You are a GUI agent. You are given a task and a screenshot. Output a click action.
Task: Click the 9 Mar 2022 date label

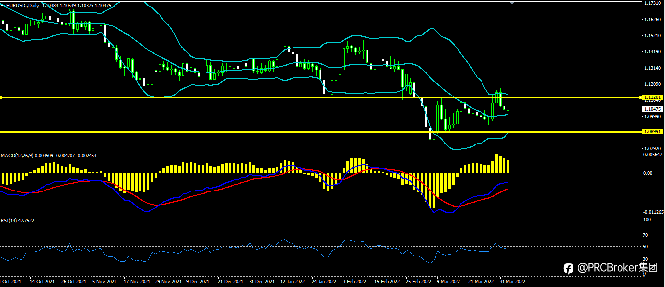pos(449,282)
